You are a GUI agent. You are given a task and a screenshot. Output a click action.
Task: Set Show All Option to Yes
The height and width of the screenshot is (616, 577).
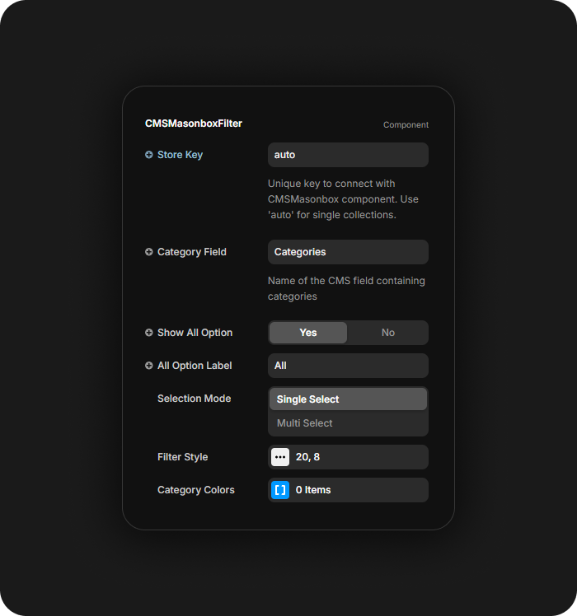tap(308, 333)
